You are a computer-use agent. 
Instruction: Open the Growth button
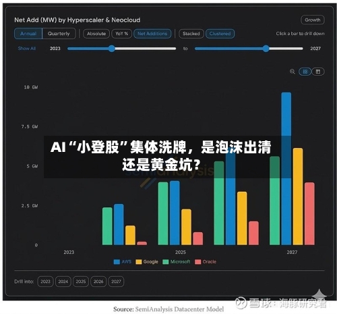[313, 20]
